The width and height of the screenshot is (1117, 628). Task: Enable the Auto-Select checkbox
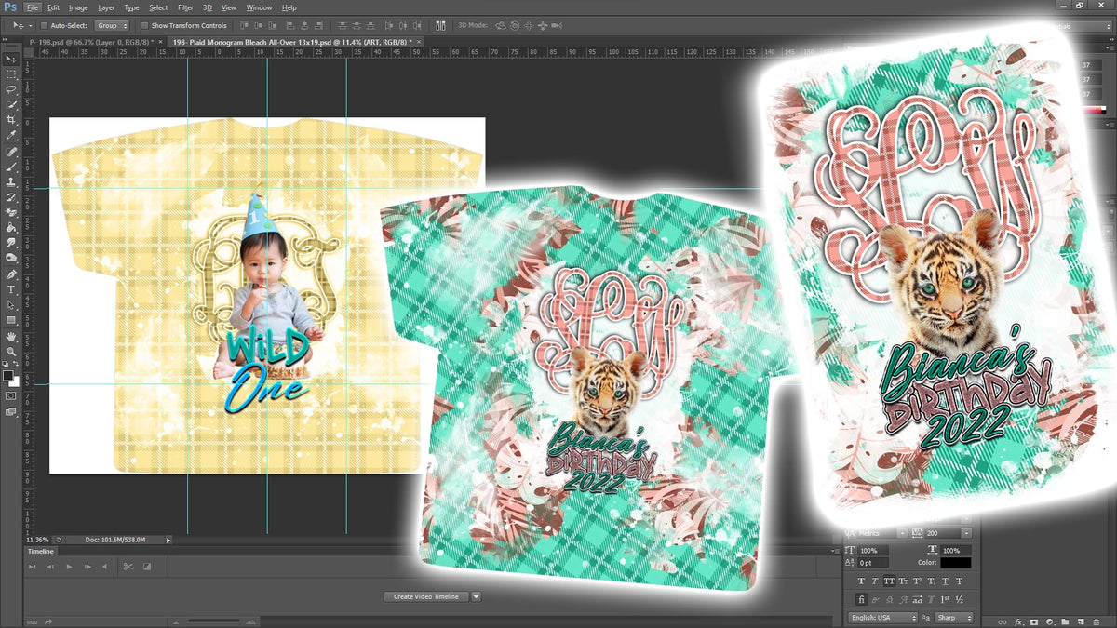(44, 26)
